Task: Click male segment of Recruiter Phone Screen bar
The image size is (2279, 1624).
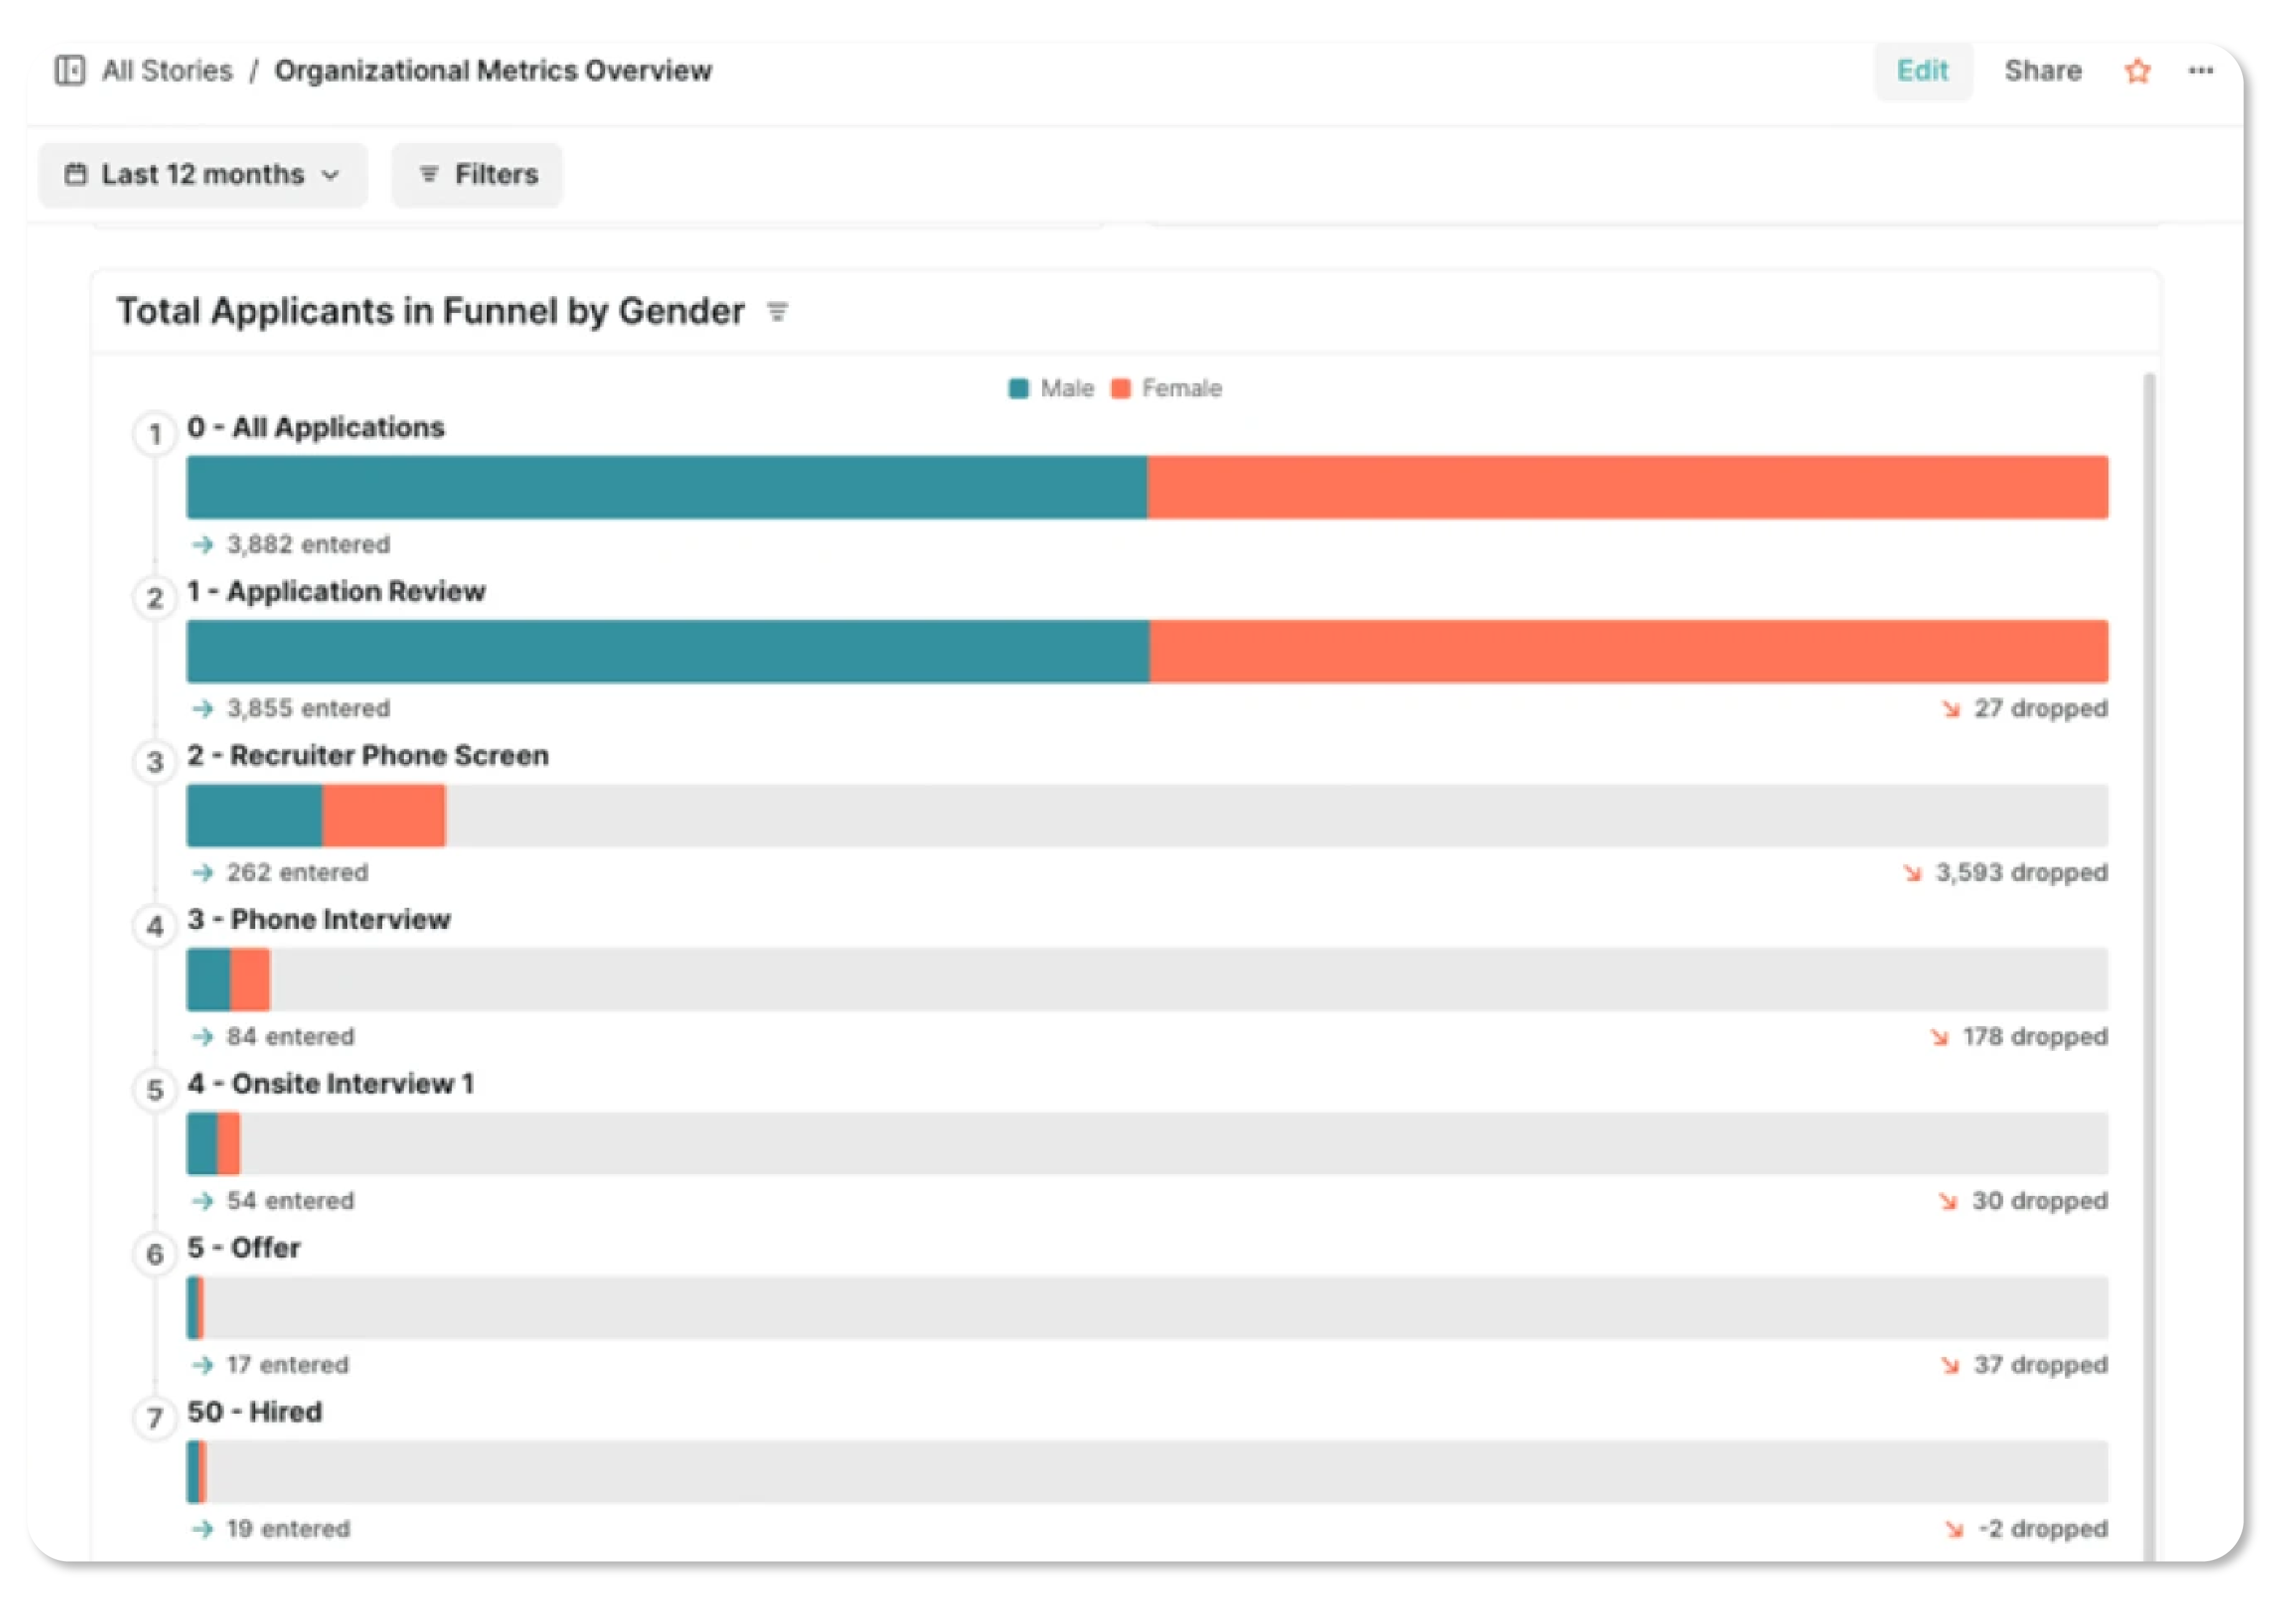Action: point(254,816)
